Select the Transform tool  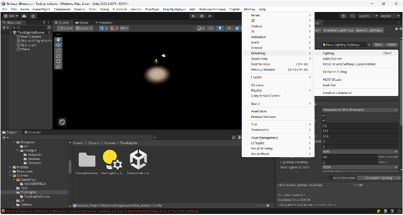59,67
